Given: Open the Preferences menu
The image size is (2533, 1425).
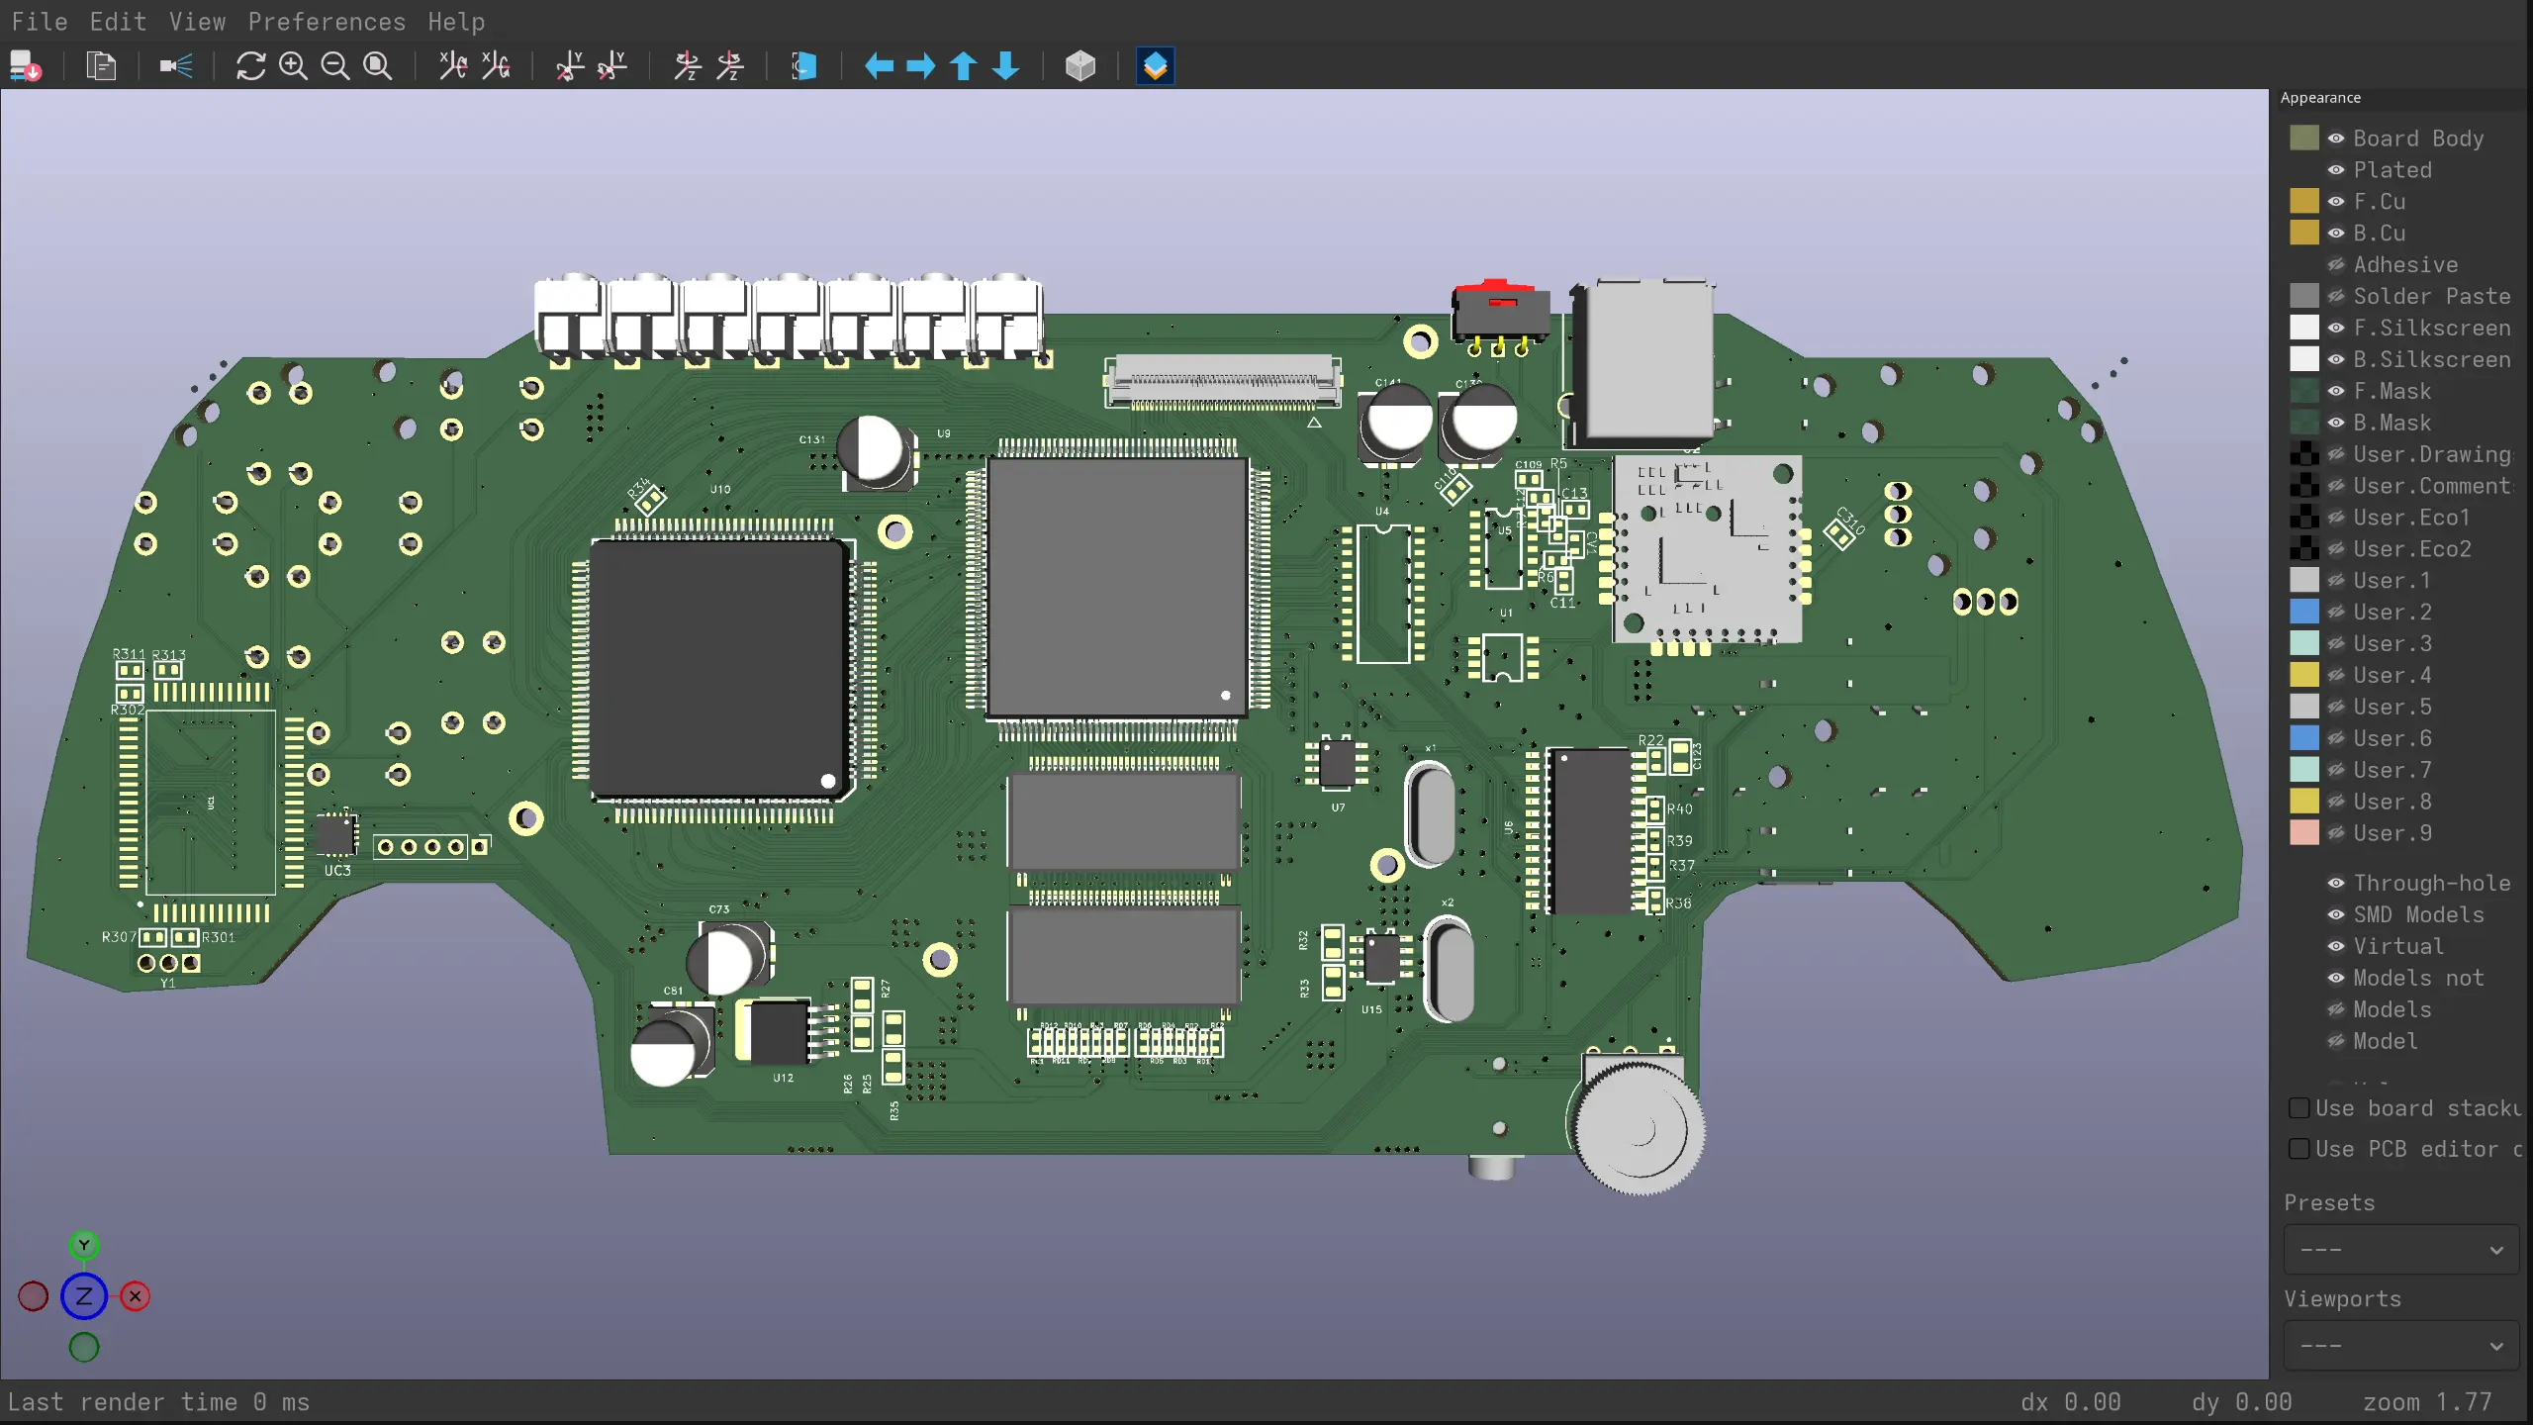Looking at the screenshot, I should click(x=327, y=22).
